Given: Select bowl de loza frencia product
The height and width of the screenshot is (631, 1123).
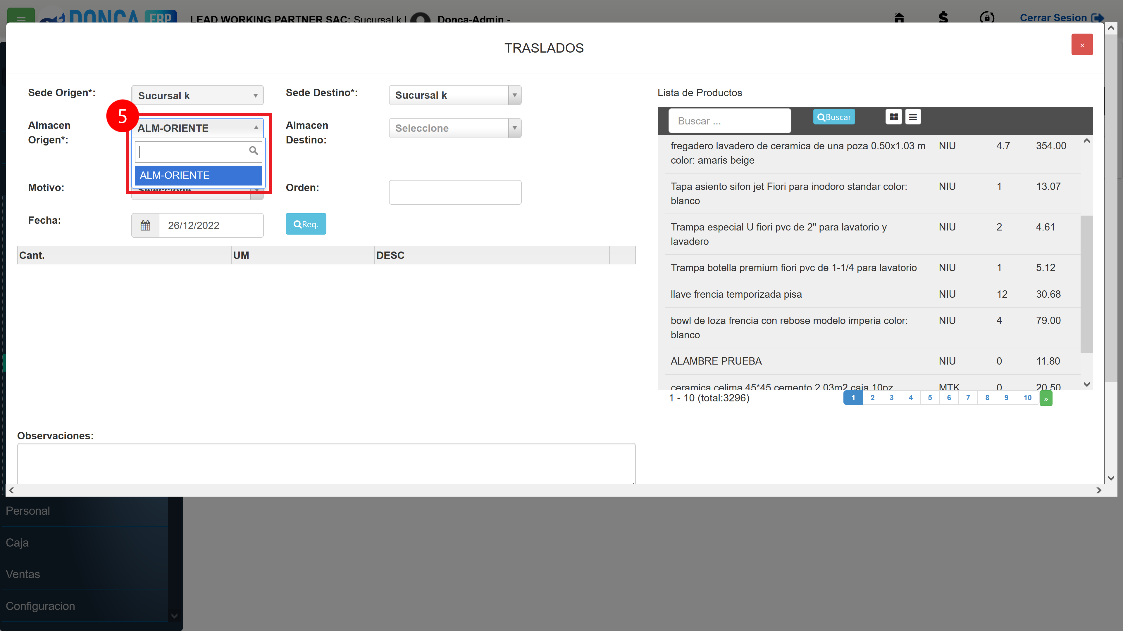Looking at the screenshot, I should click(x=872, y=327).
